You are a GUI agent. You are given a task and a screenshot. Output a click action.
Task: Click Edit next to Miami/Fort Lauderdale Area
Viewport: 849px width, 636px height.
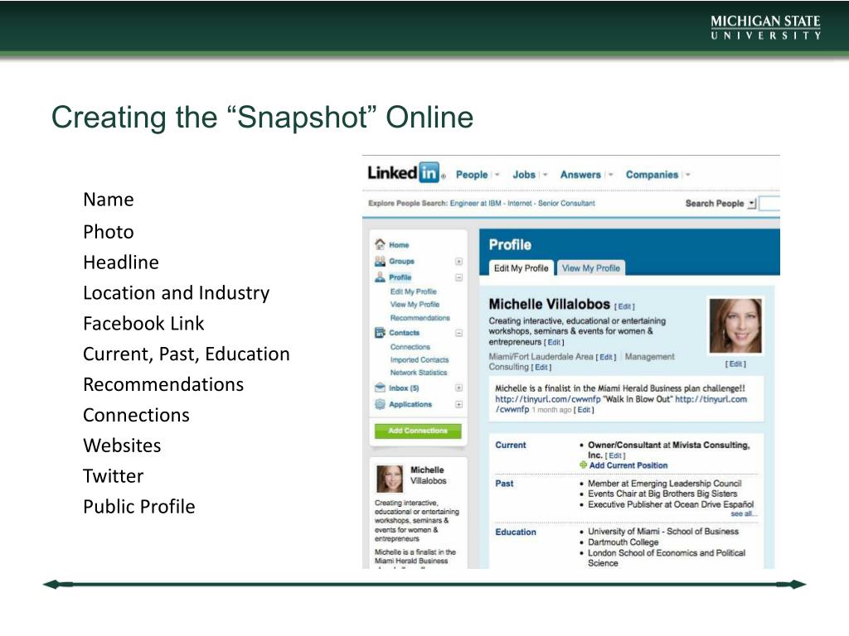(606, 357)
